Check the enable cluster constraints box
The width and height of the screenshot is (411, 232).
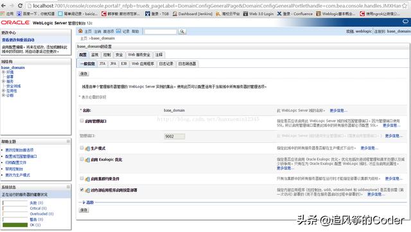point(82,178)
